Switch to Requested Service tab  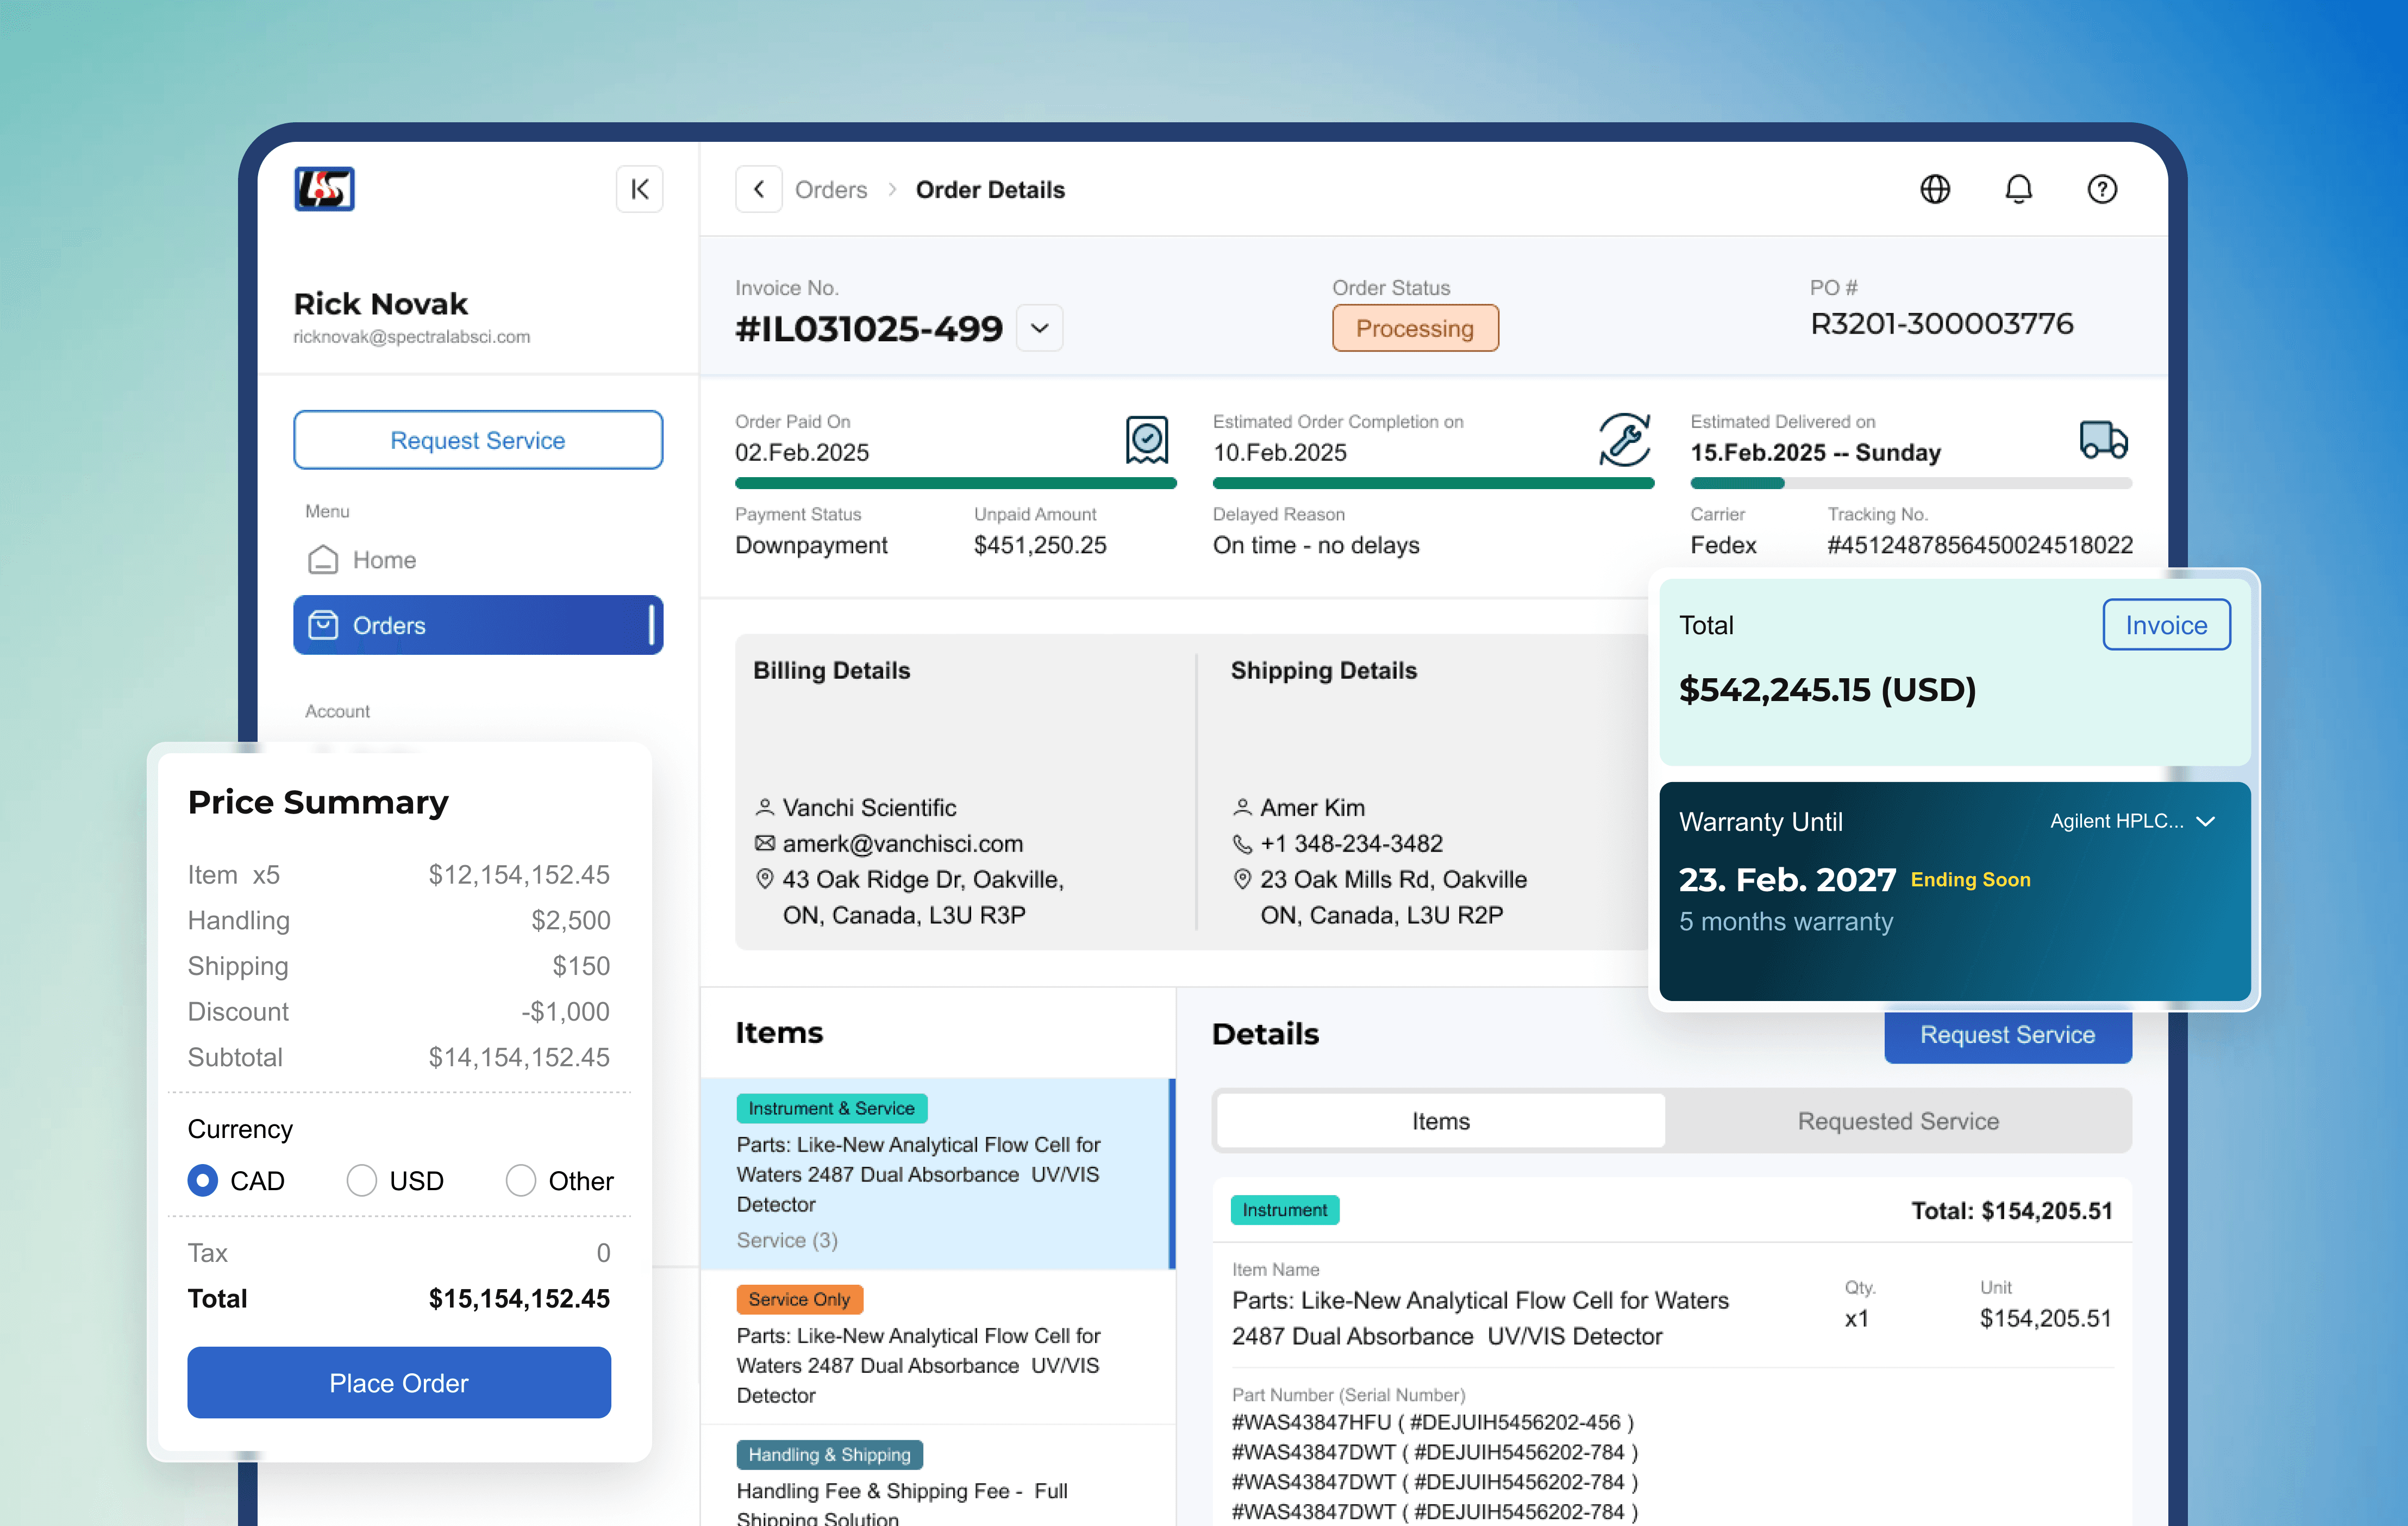click(x=1897, y=1121)
